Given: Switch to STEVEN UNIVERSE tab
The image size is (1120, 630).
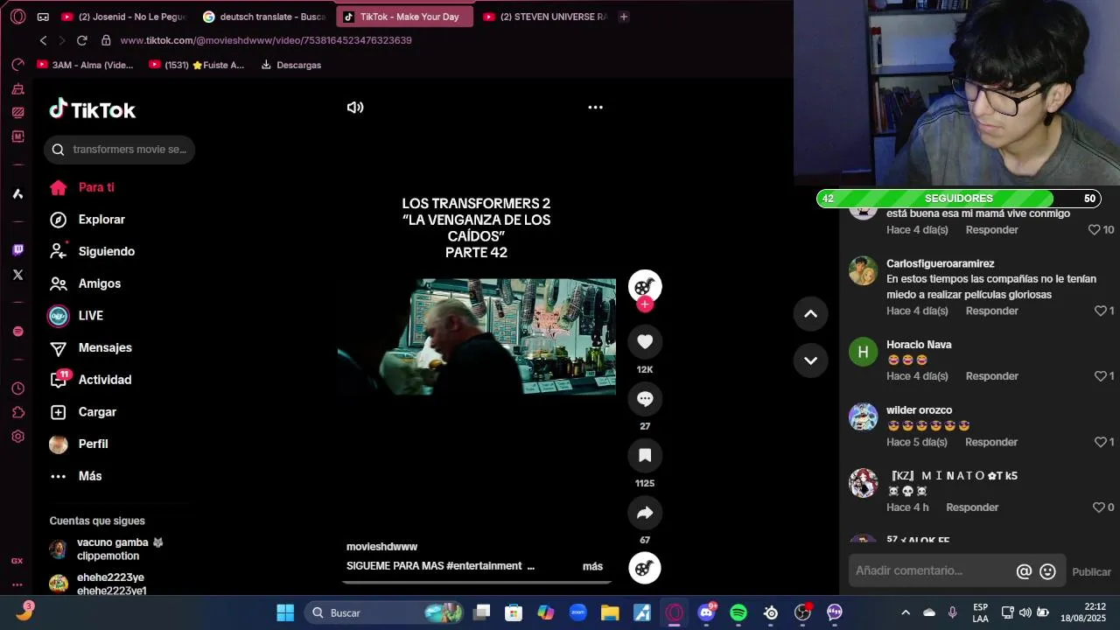Looking at the screenshot, I should click(x=544, y=17).
